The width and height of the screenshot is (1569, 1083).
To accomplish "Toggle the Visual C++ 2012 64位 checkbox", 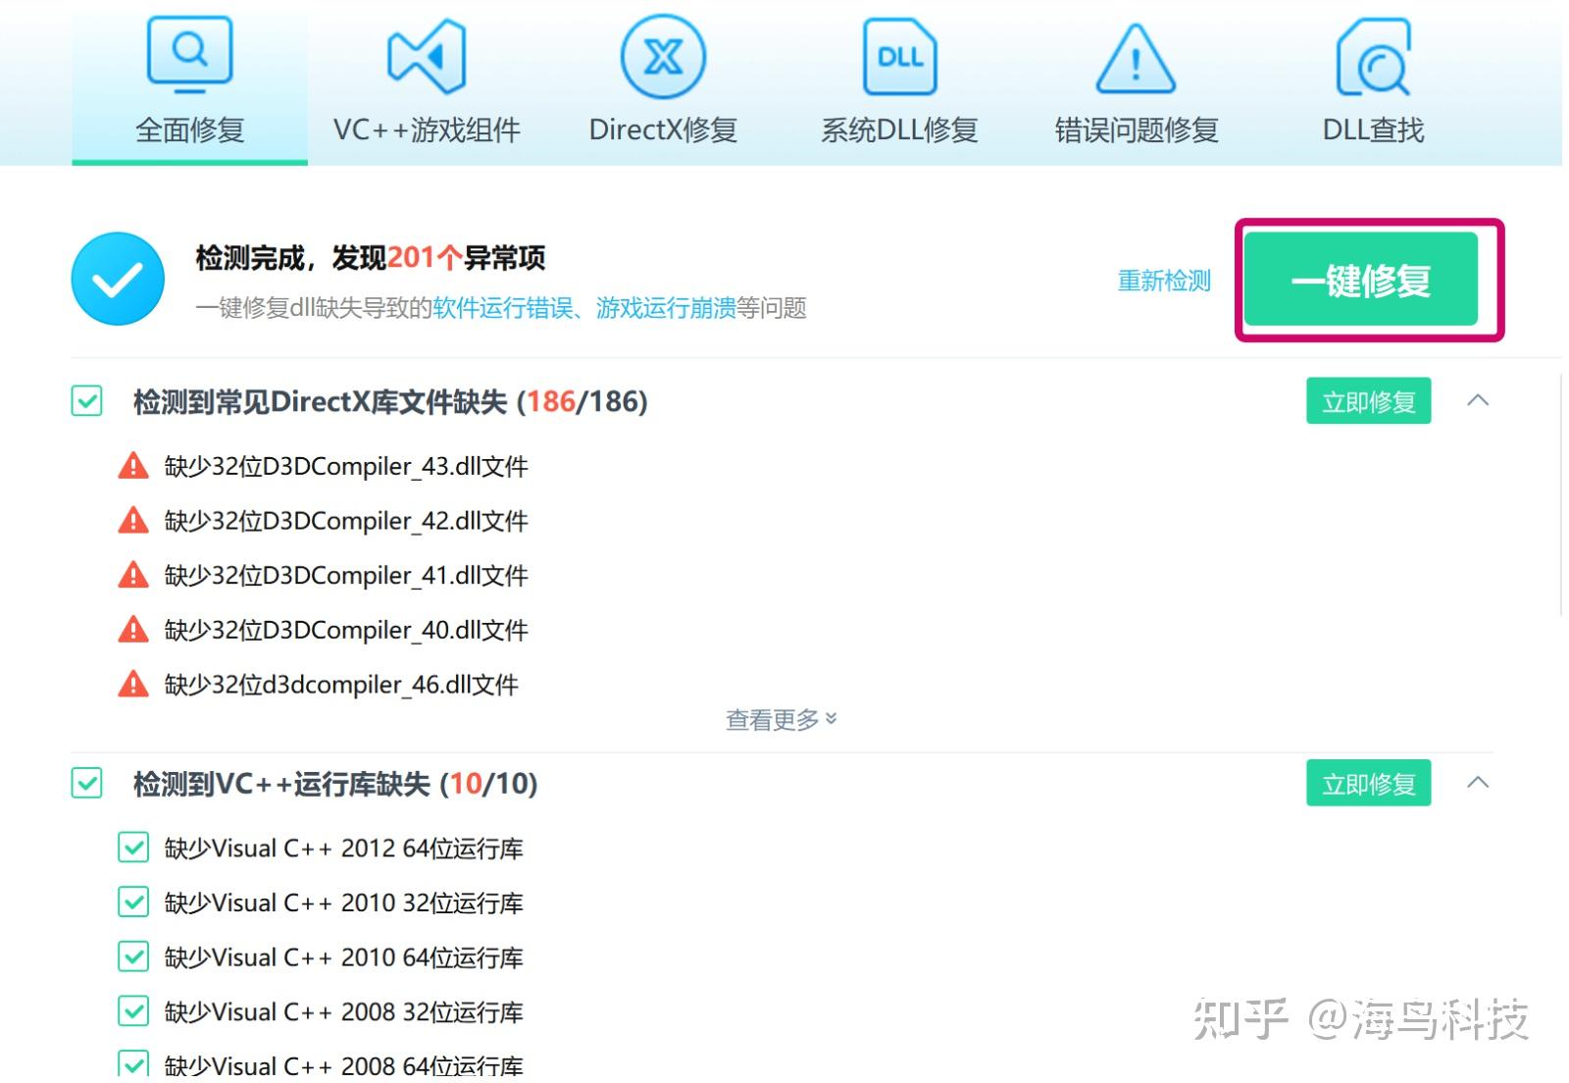I will click(133, 848).
